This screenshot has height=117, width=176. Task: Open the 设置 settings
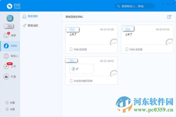(x=10, y=109)
